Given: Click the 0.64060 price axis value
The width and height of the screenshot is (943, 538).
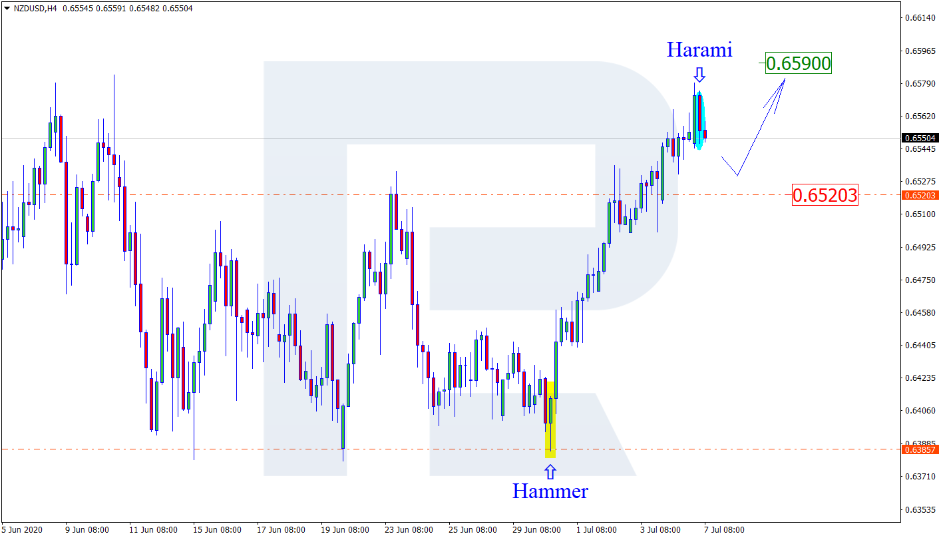Looking at the screenshot, I should (x=921, y=410).
